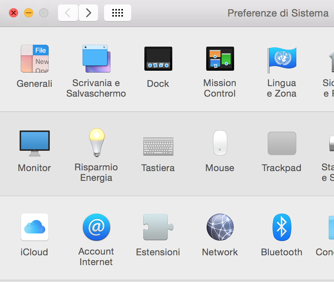Viewport: 334px width, 282px height.
Task: Open the Network globe icon
Action: (x=220, y=227)
